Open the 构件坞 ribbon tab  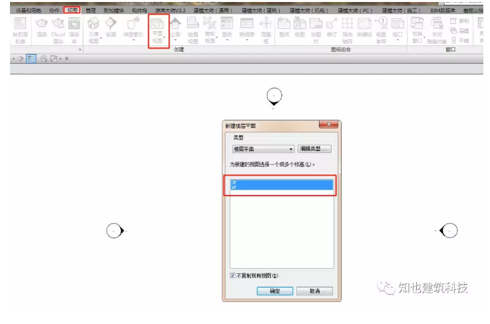point(139,10)
